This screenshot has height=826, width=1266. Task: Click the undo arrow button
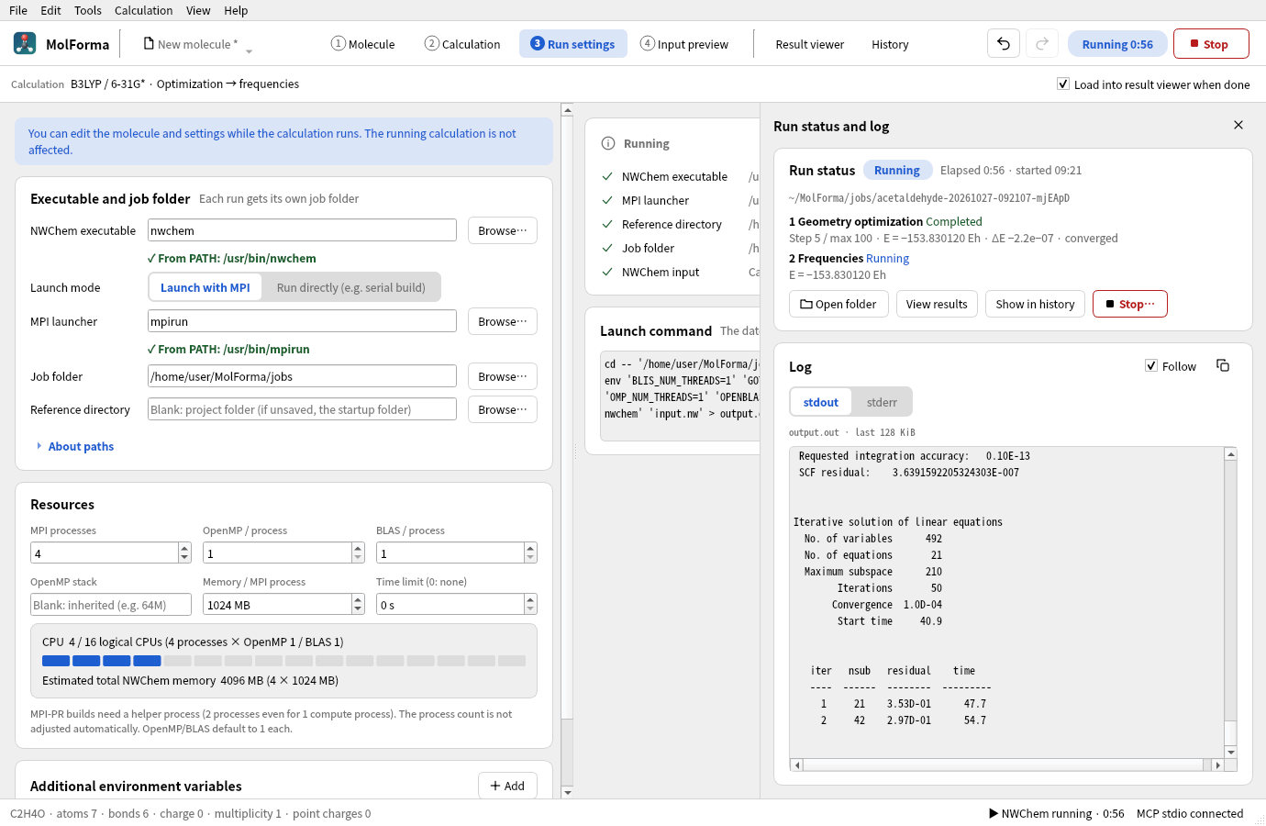[1004, 43]
